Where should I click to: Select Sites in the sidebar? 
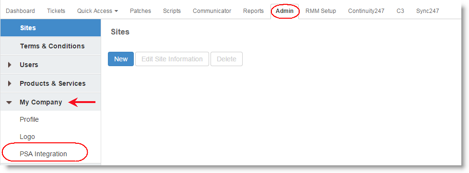(50, 28)
